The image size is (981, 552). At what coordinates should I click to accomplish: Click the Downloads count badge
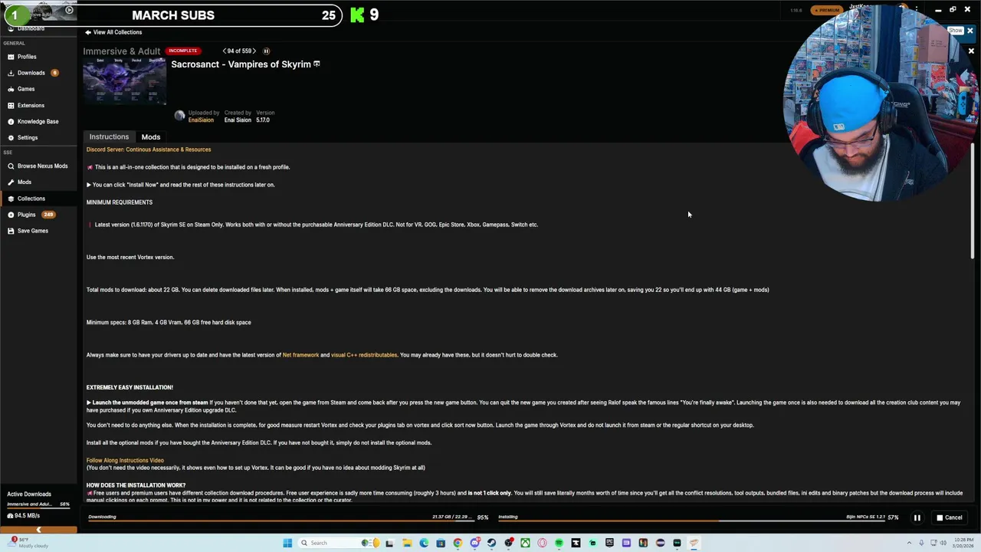(54, 73)
